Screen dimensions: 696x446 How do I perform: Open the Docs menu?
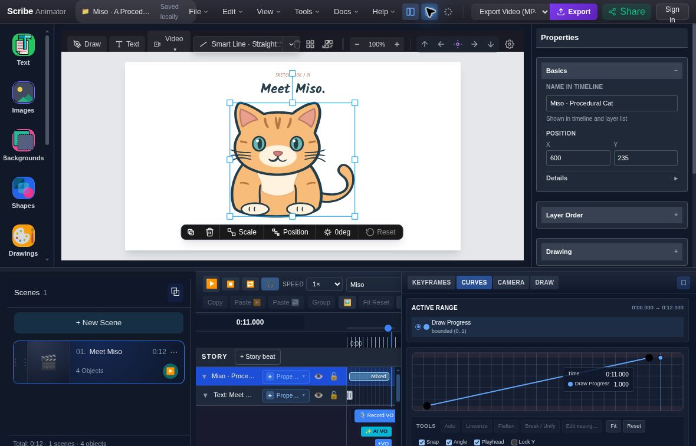346,12
